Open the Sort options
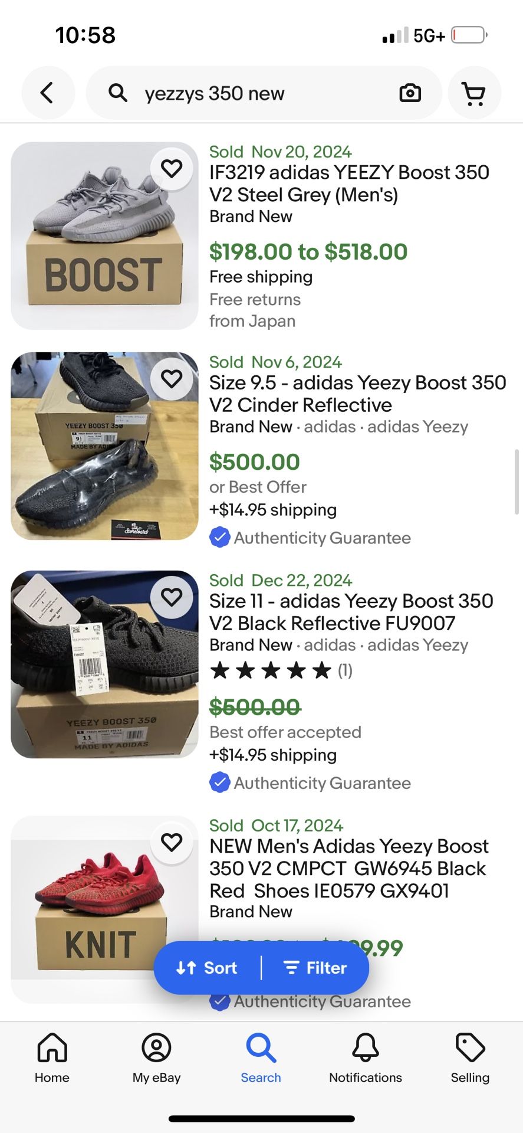Viewport: 523px width, 1133px height. (207, 968)
